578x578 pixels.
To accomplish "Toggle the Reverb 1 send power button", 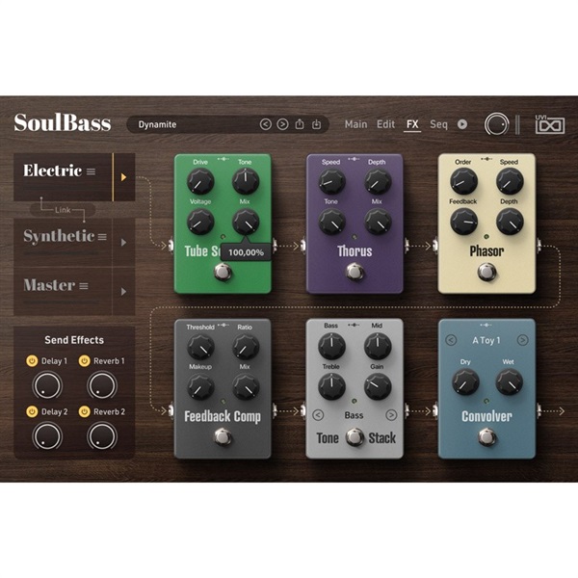I will tap(85, 360).
